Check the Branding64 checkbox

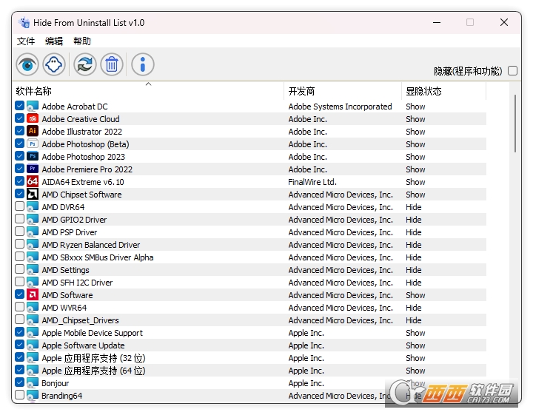(x=20, y=394)
